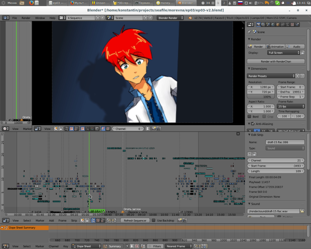This screenshot has width=311, height=249.
Task: Click the Audio mixdown button
Action: pos(295,47)
